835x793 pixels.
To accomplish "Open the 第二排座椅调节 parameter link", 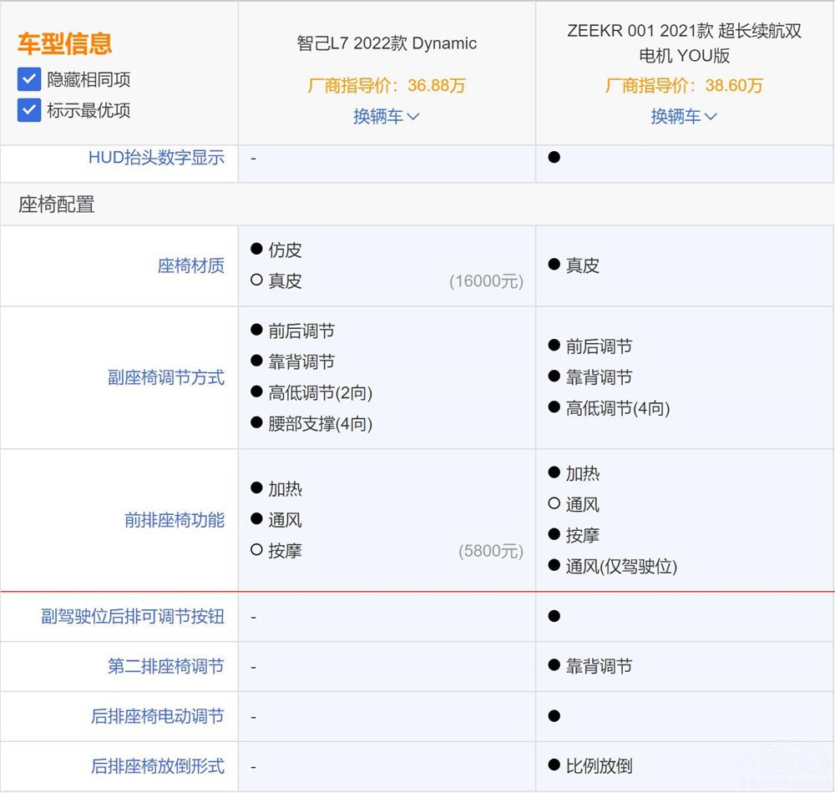I will point(165,666).
